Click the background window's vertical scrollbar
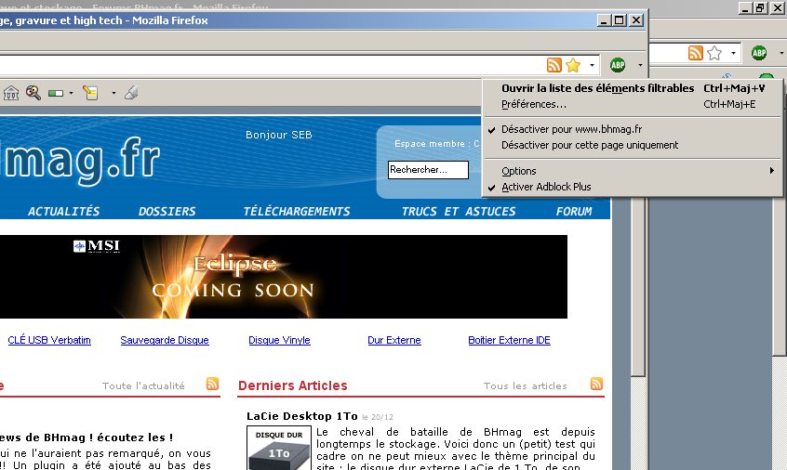Viewport: 787px width, 470px height. [780, 276]
